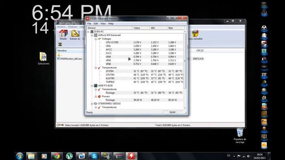Viewport: 285px width, 160px height.
Task: Click the clock dock icon at right edge
Action: [264, 13]
